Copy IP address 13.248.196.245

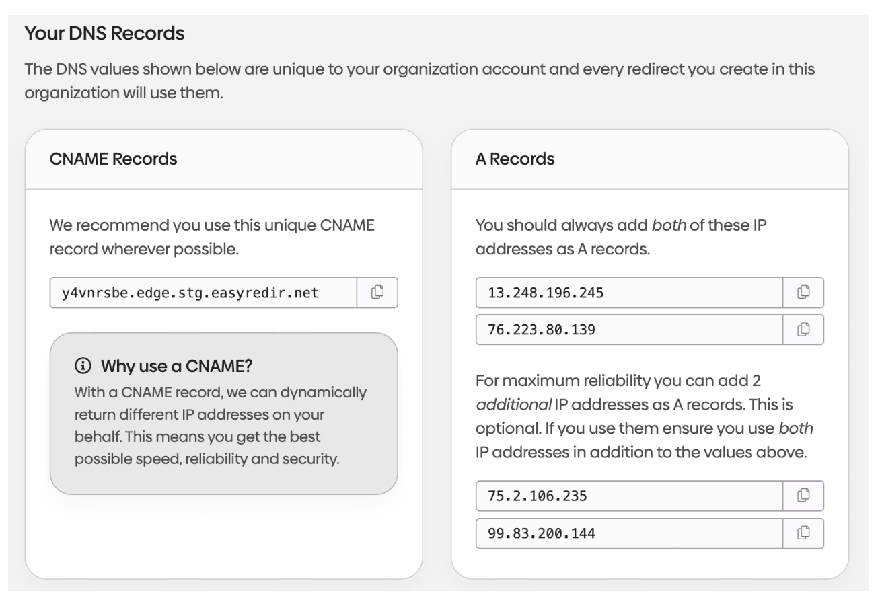803,293
